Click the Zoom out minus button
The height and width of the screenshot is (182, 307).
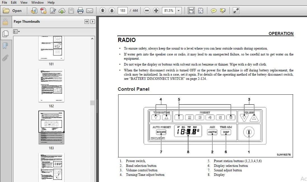point(147,11)
